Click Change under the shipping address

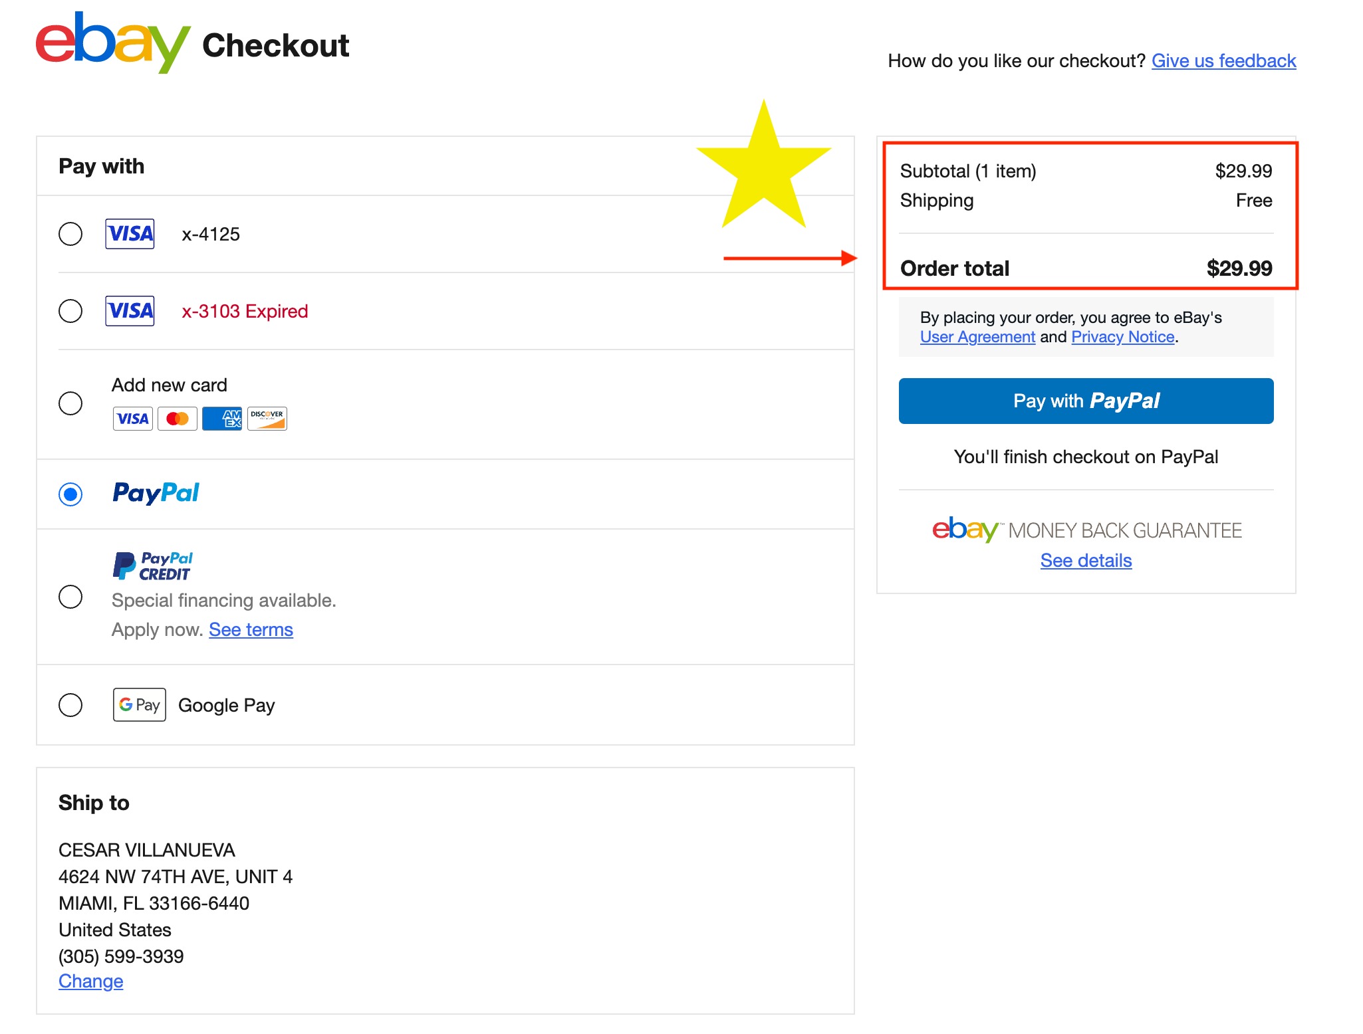(x=90, y=981)
